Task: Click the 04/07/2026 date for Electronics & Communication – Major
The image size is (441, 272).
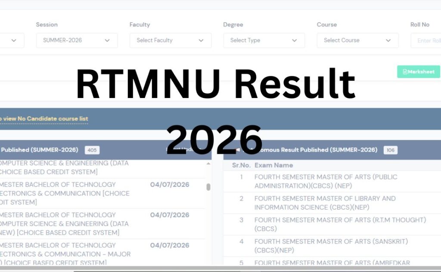Action: pos(170,245)
